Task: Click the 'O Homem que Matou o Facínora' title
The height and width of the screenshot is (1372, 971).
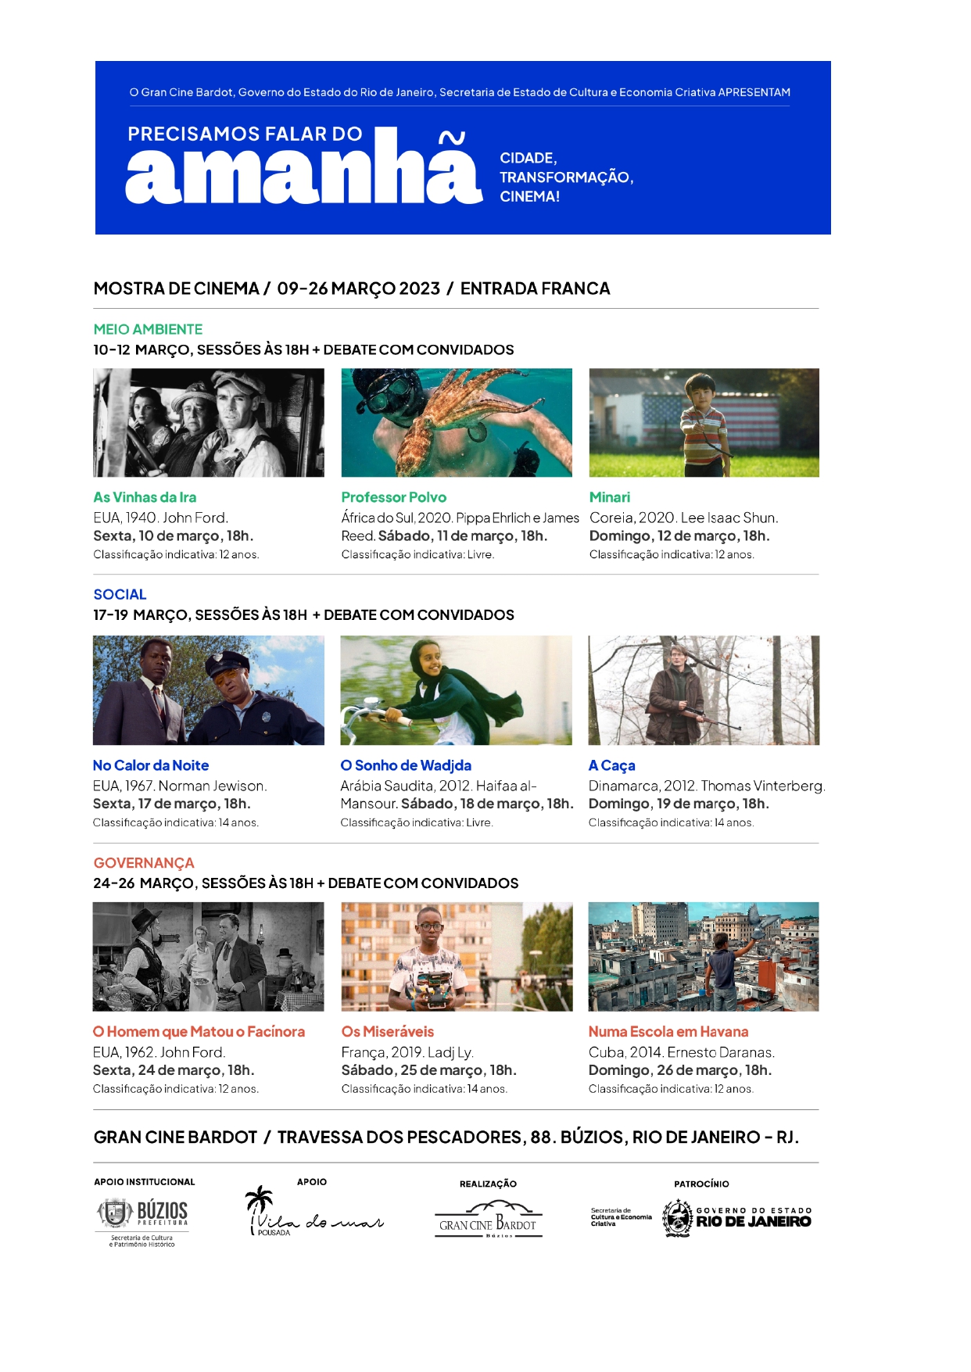Action: pyautogui.click(x=199, y=1032)
